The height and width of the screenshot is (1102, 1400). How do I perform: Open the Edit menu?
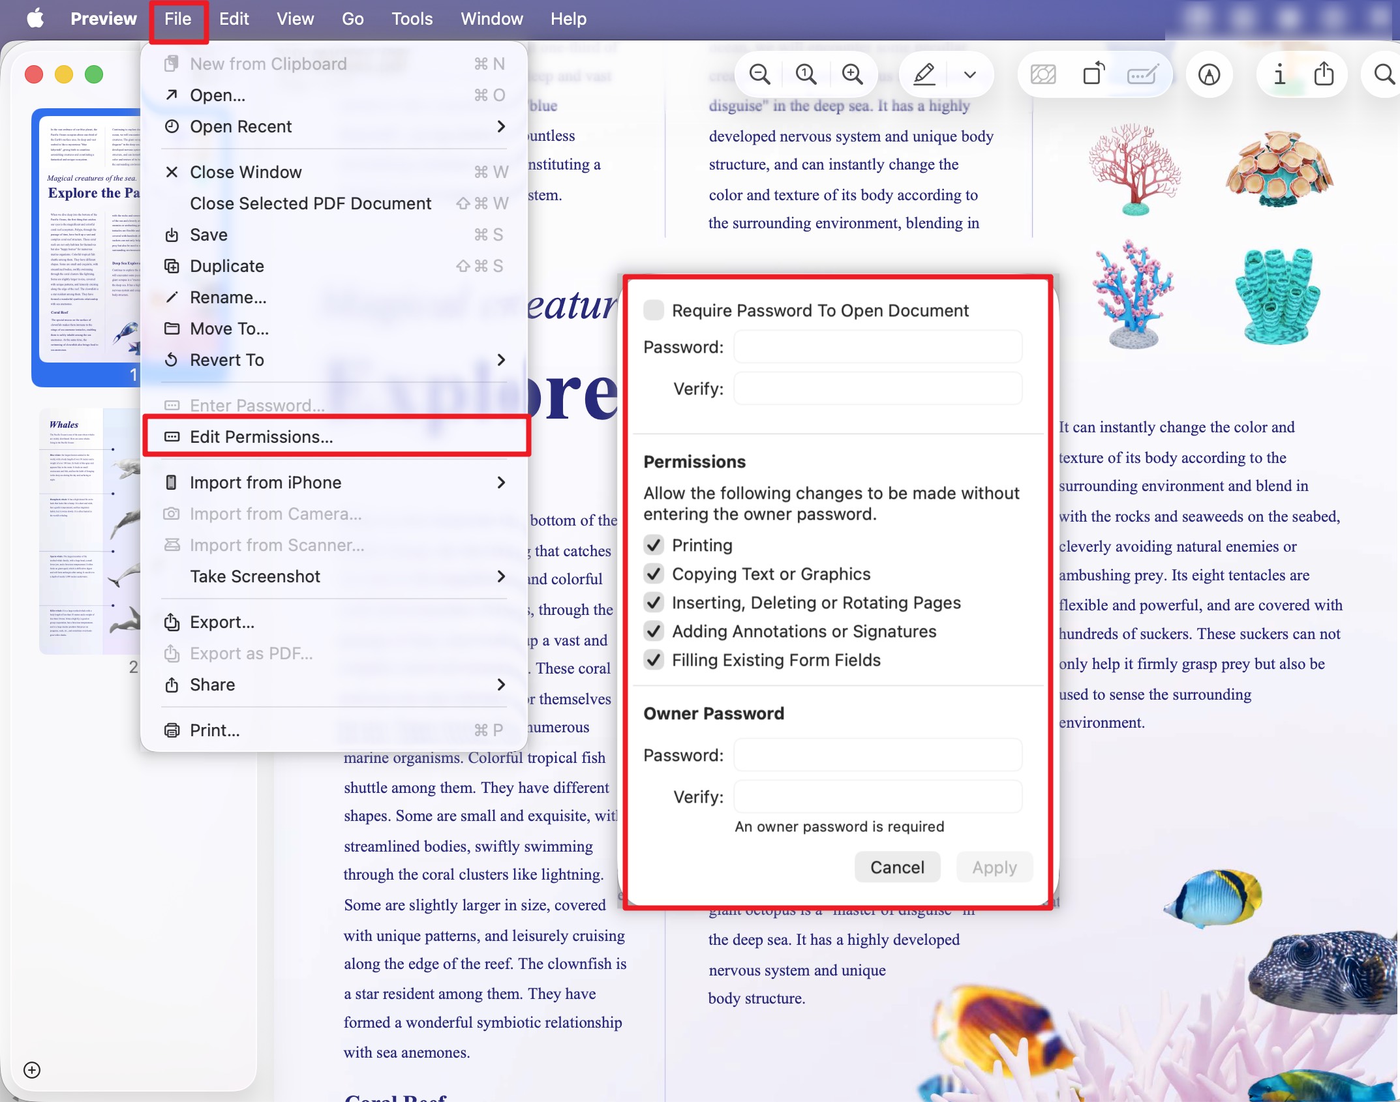click(234, 18)
